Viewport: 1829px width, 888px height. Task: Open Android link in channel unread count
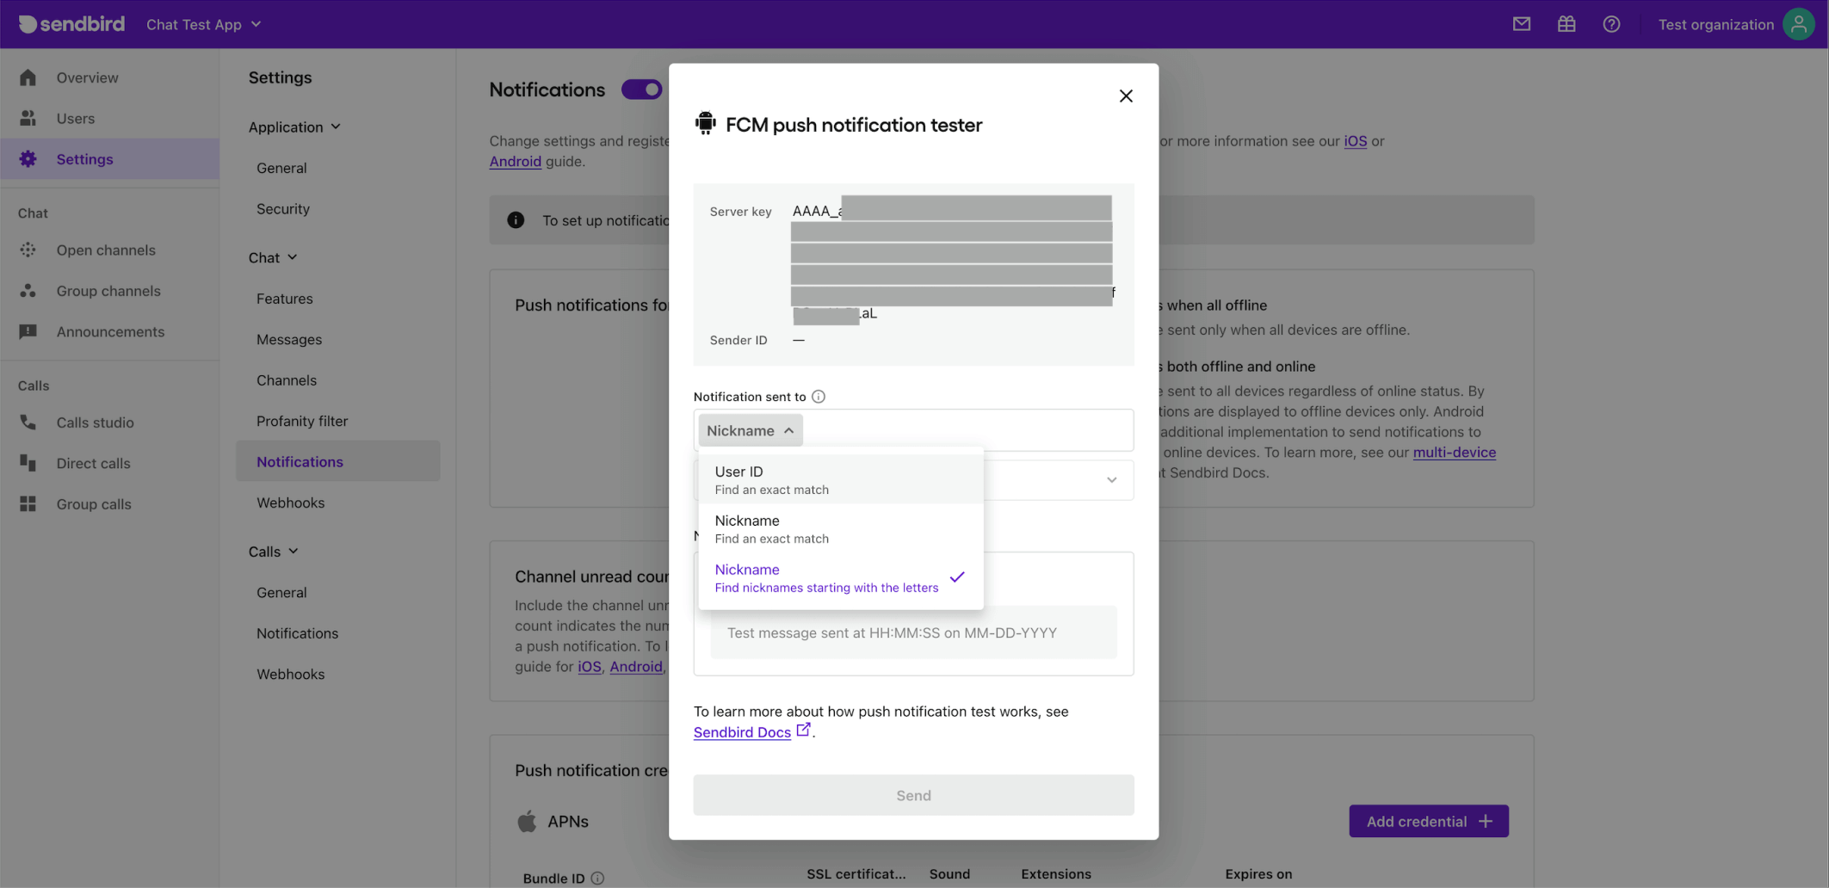(636, 666)
